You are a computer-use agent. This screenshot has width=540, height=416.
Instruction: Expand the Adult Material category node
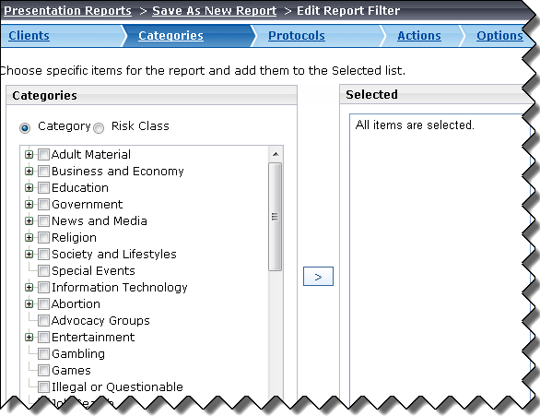tap(29, 154)
